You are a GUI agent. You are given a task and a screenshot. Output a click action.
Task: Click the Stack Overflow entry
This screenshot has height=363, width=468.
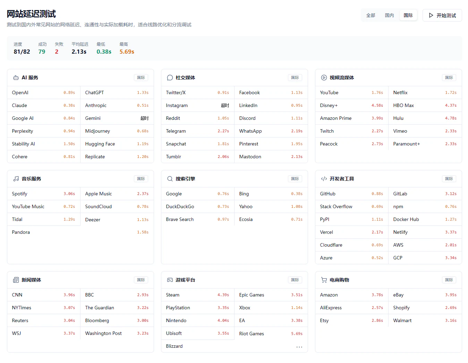[352, 206]
